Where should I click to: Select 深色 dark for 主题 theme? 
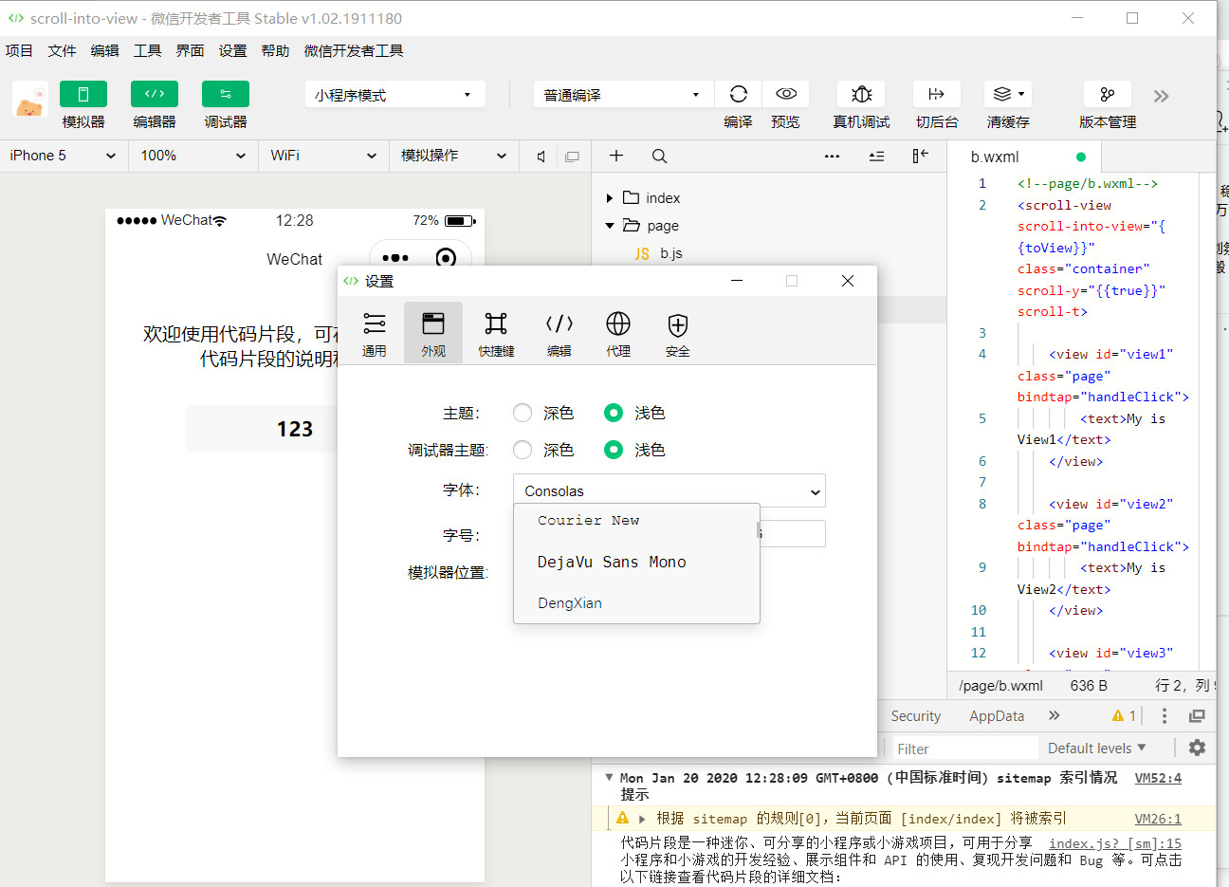523,413
